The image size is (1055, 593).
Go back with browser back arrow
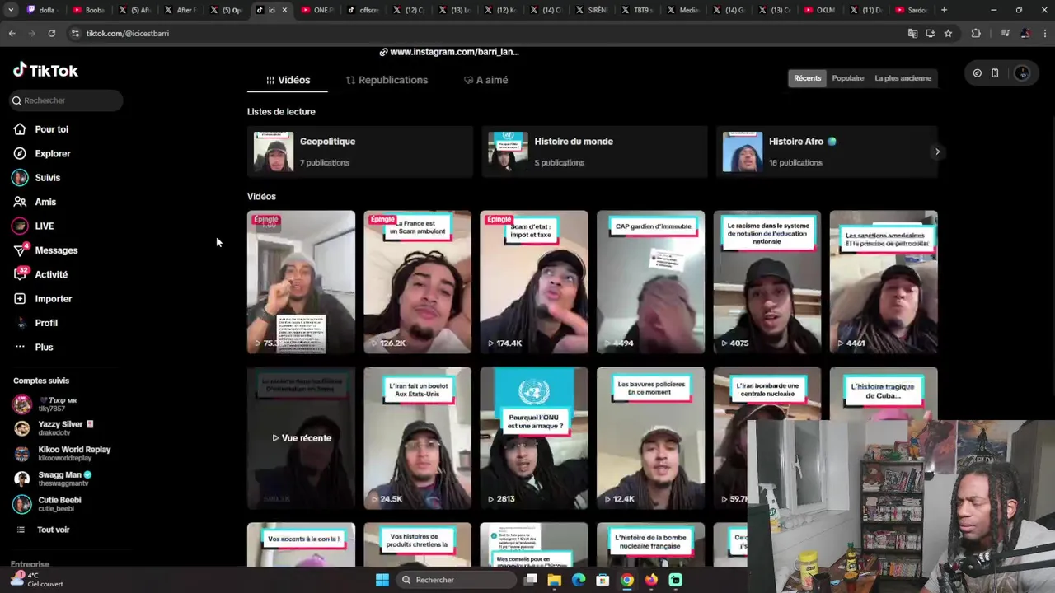click(12, 33)
